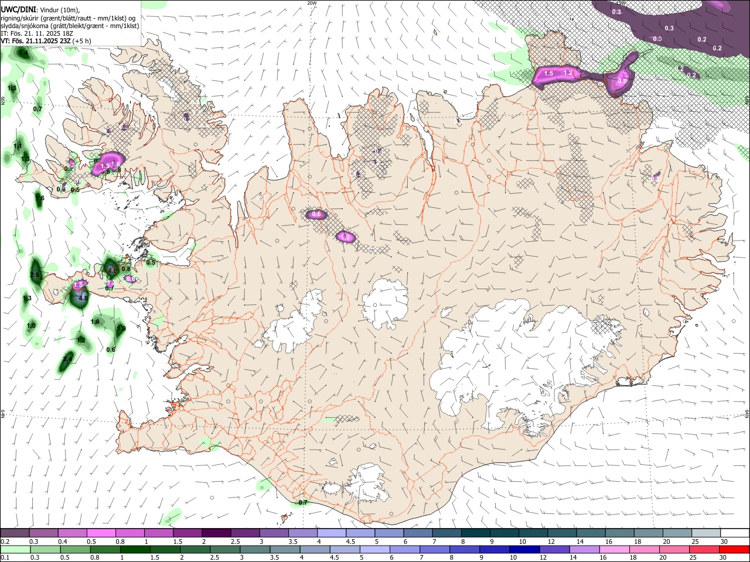The image size is (750, 562).
Task: Click the '25' label in the top legend row
Action: (694, 542)
